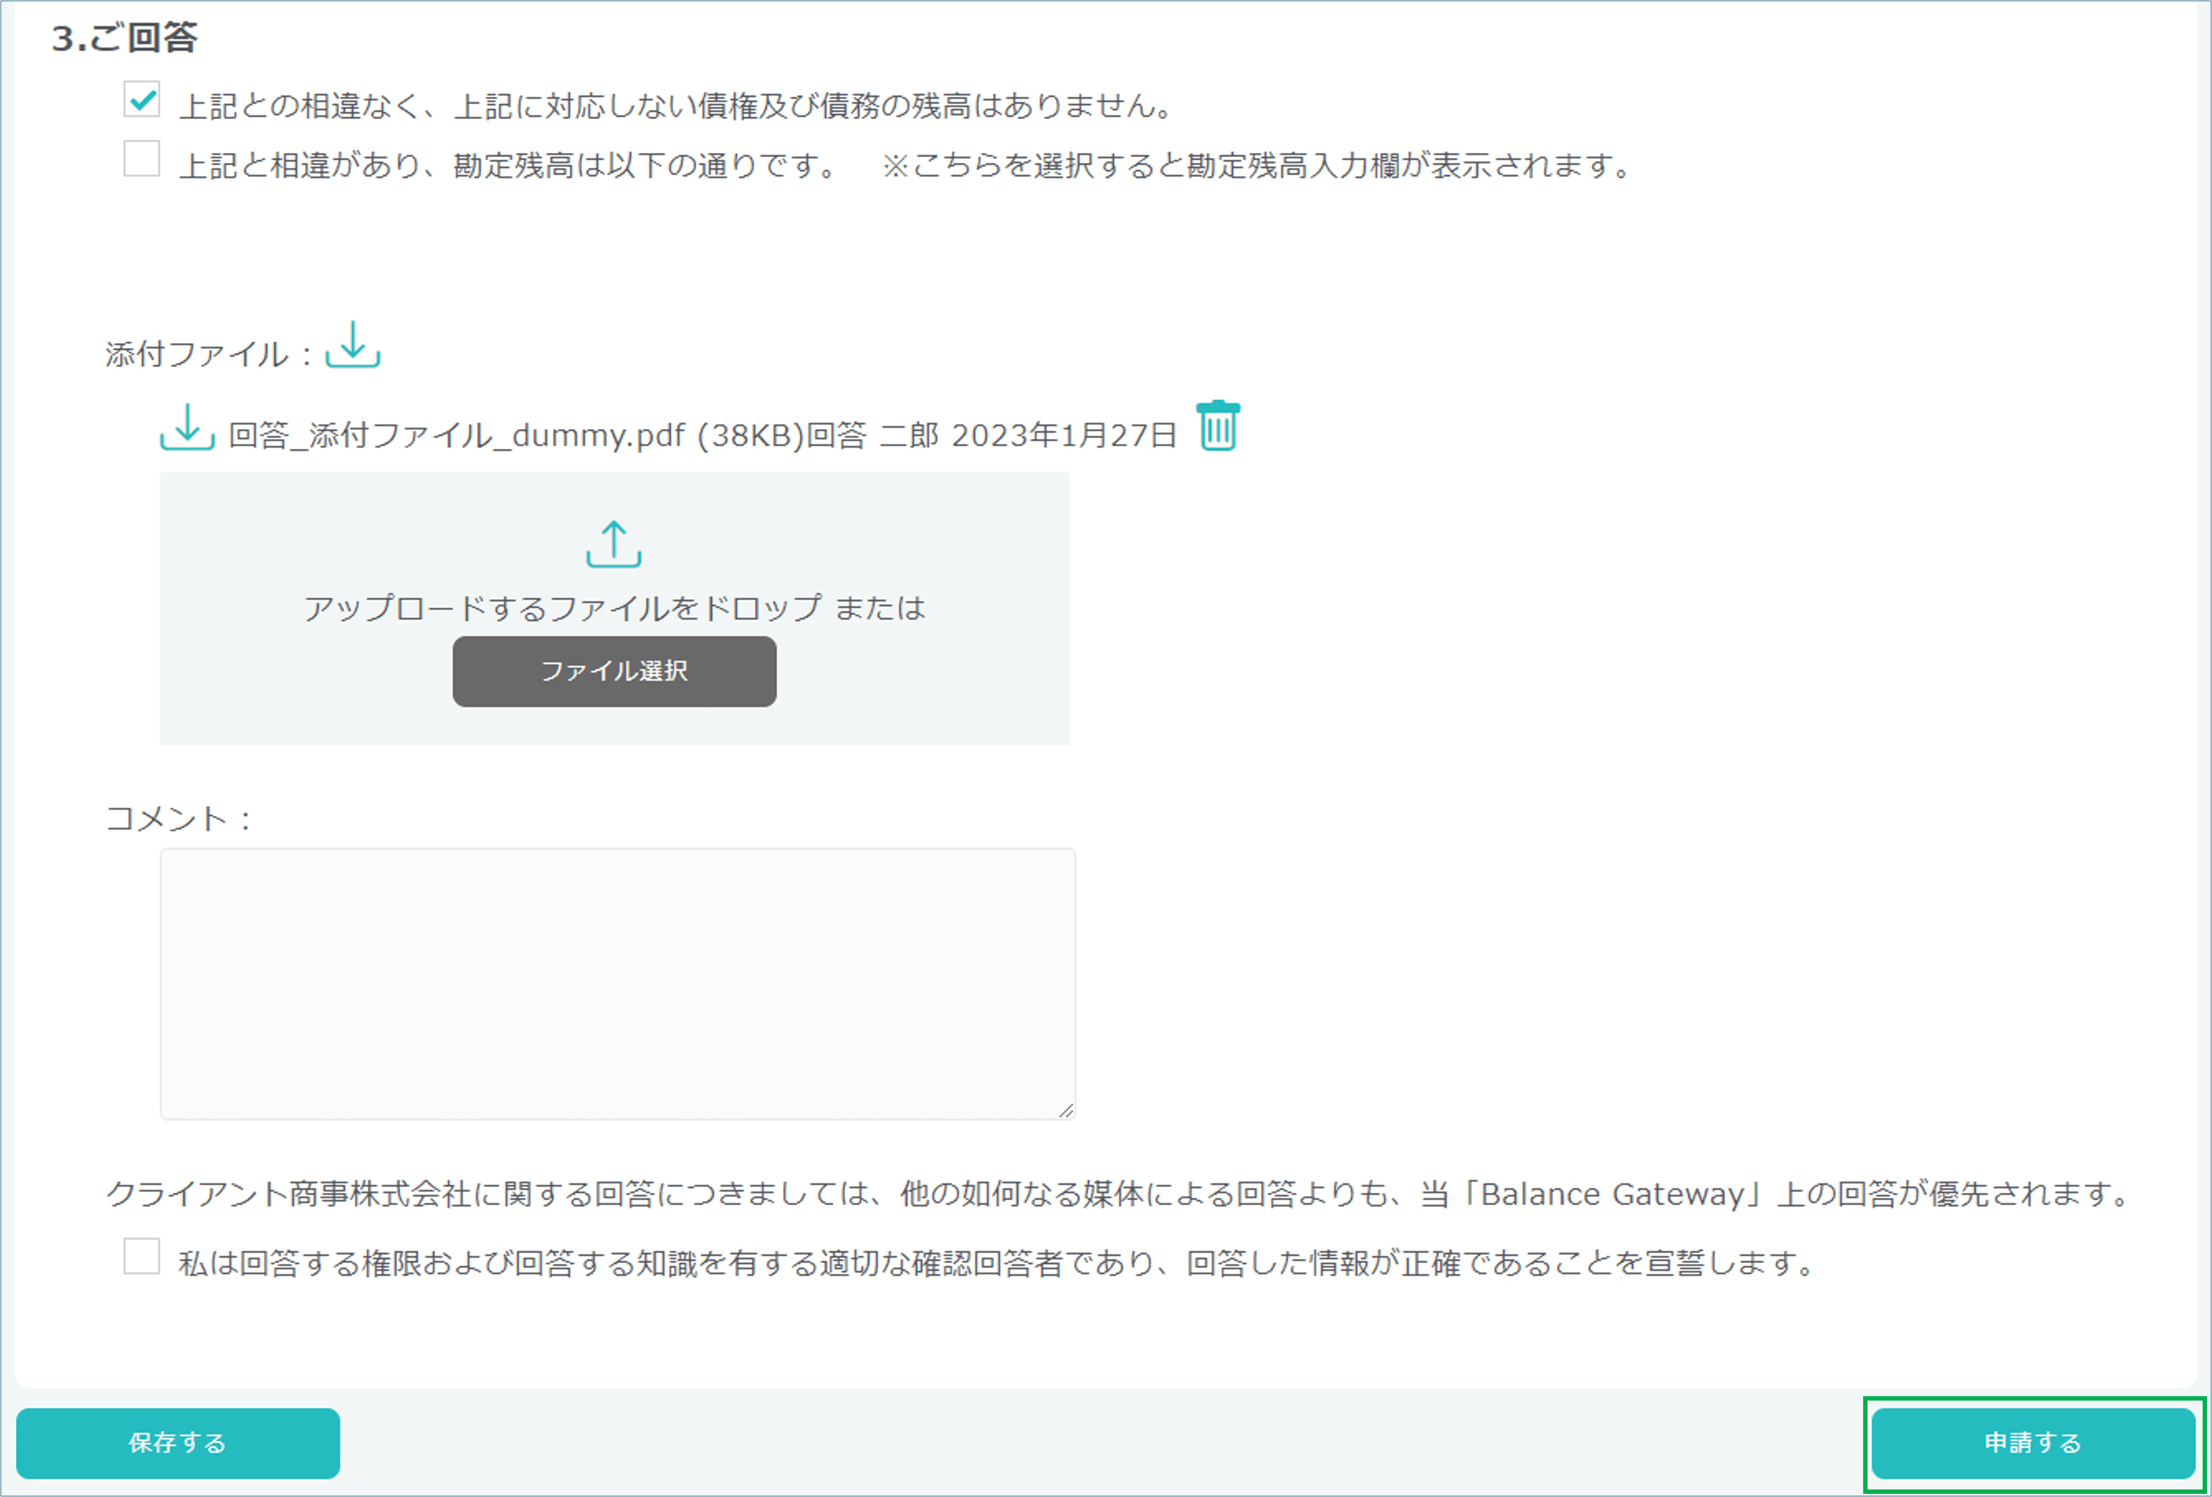Click the upload arrow icon in drop zone
This screenshot has height=1497, width=2212.
tap(614, 544)
